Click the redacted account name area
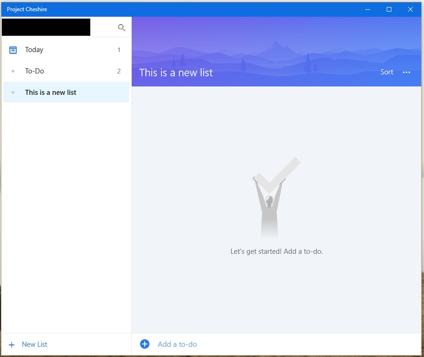This screenshot has width=424, height=357. pyautogui.click(x=46, y=27)
